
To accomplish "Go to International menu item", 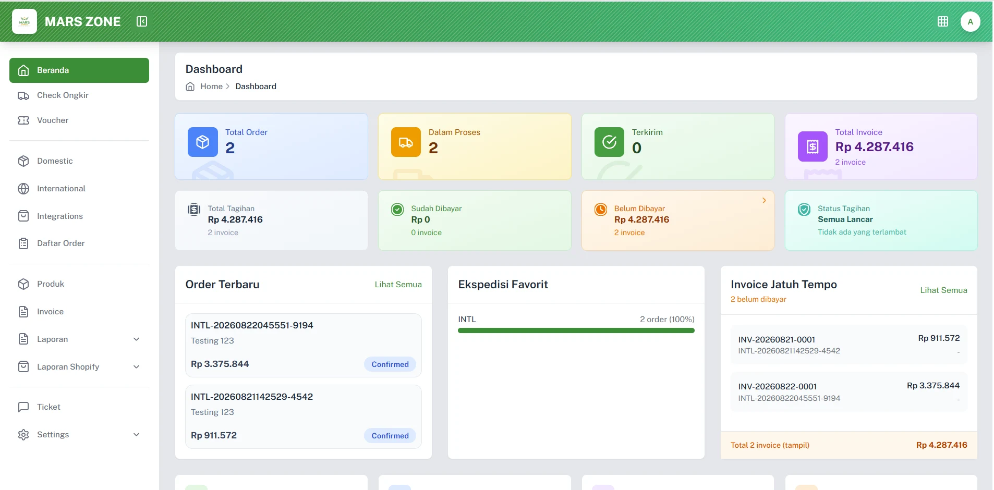I will pos(79,189).
